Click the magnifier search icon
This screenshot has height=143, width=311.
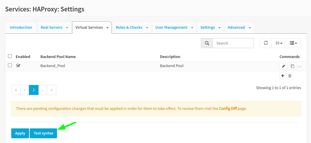[x=207, y=43]
